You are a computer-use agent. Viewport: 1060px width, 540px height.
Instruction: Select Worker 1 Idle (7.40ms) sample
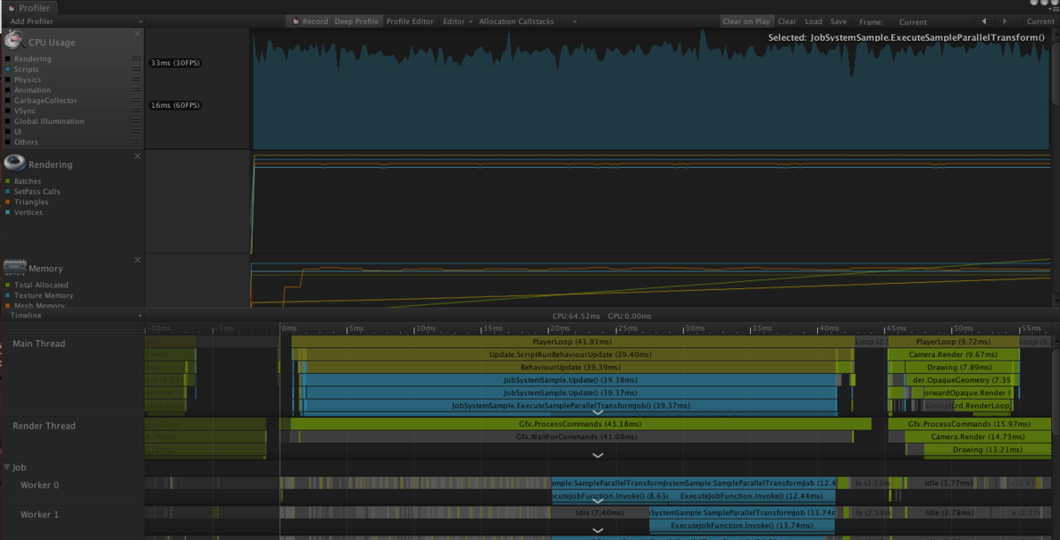pos(600,513)
